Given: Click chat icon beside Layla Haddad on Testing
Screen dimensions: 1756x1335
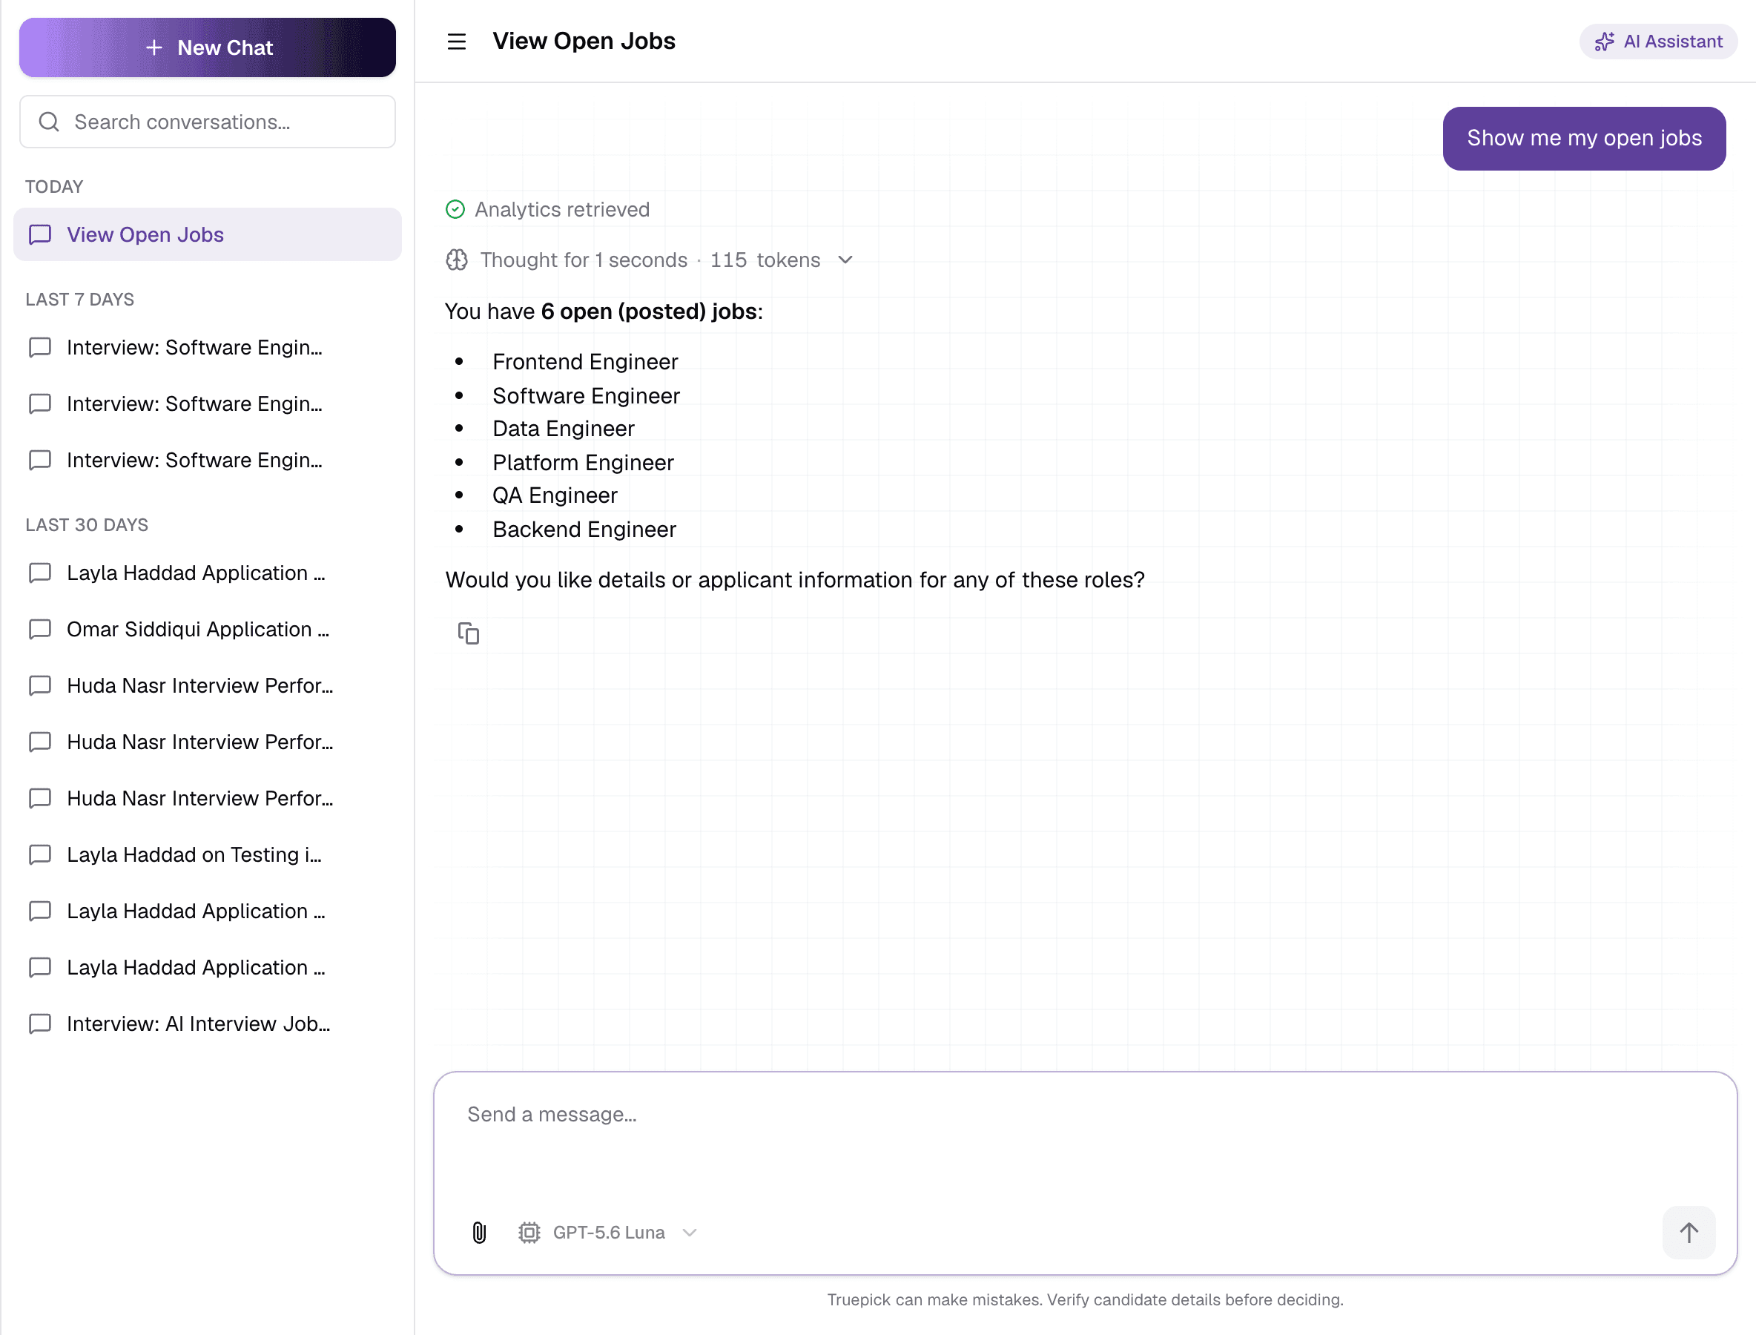Looking at the screenshot, I should point(40,855).
